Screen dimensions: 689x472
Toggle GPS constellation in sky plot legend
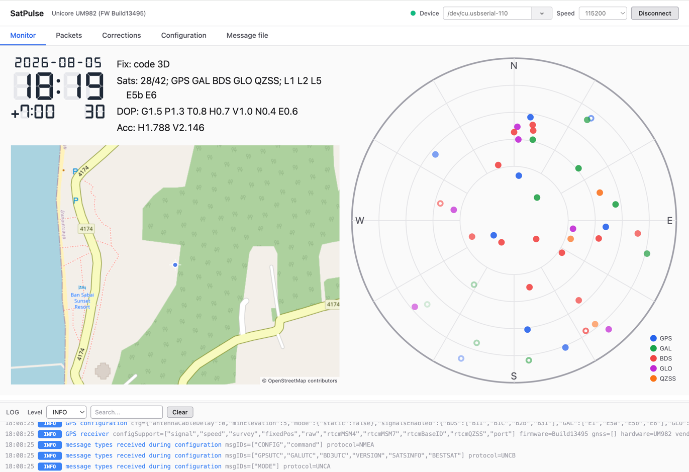click(661, 338)
